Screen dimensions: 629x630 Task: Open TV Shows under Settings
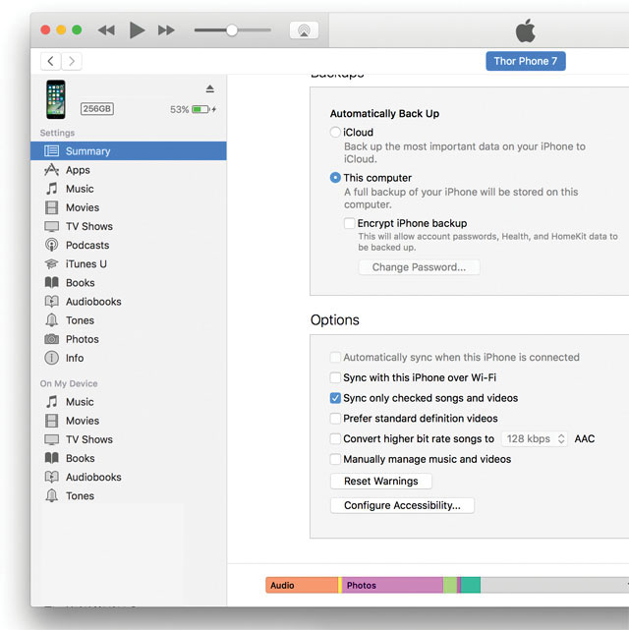pos(129,226)
